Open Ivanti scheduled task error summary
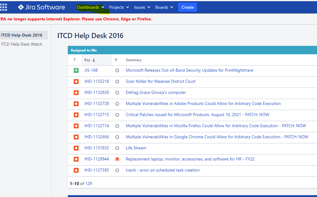This screenshot has height=197, width=317. click(x=162, y=170)
